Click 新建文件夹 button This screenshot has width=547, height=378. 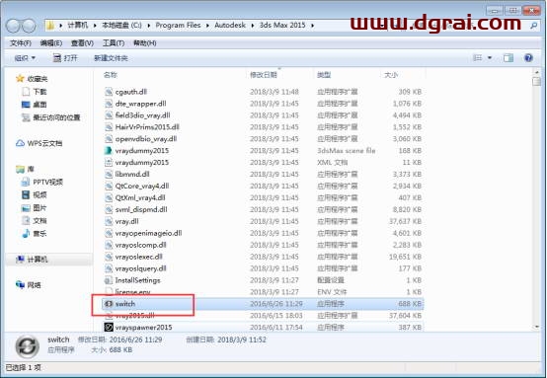point(111,58)
